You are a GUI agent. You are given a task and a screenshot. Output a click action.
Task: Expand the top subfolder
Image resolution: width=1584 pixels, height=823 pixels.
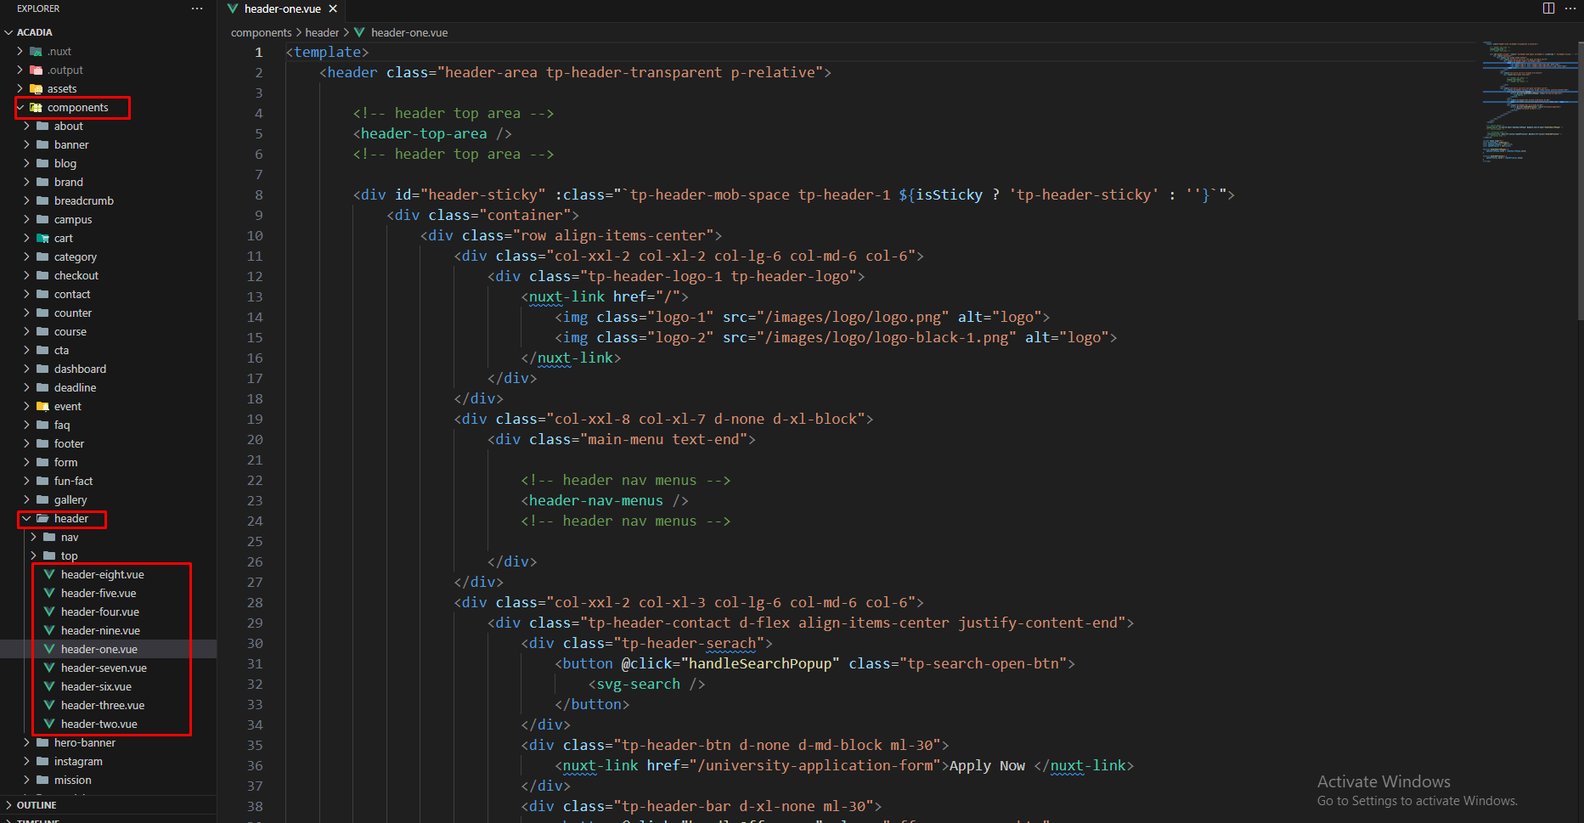tap(33, 555)
